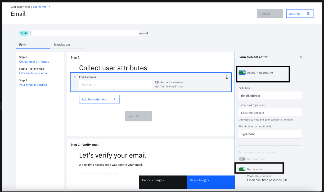324x192 pixels.
Task: Toggle the disabled Required field switch
Action: [x=242, y=159]
